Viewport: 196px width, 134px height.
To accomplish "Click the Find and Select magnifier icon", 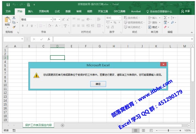I will coord(173,22).
